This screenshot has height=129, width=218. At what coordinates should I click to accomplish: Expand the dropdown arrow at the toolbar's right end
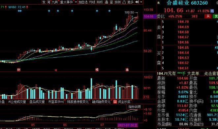(141, 2)
